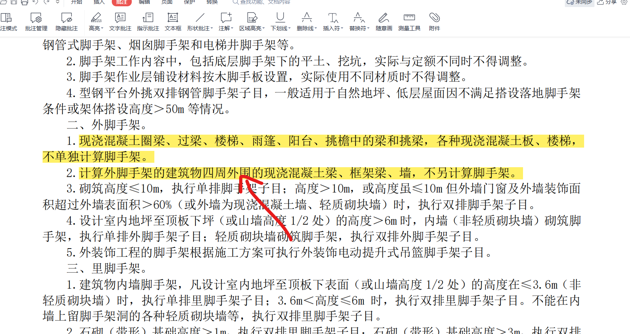Expand the 删除线 dropdown arrow
Viewport: 630px width, 334px height.
(x=316, y=28)
